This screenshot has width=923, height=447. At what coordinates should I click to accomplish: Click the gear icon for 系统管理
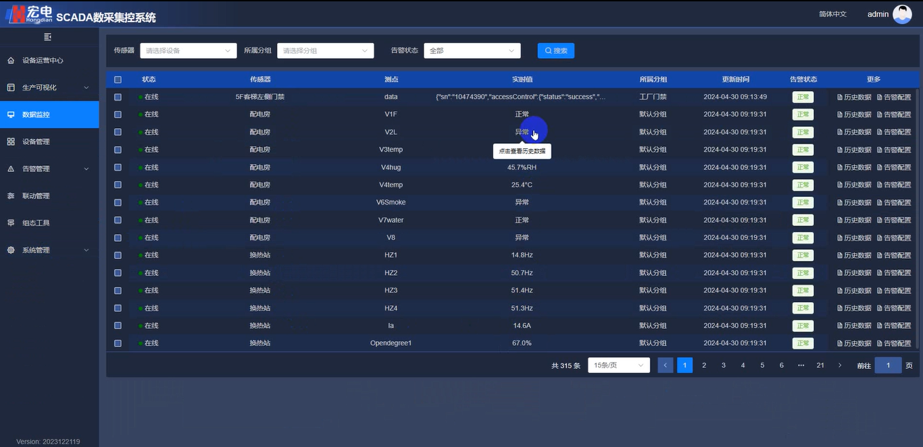[11, 250]
